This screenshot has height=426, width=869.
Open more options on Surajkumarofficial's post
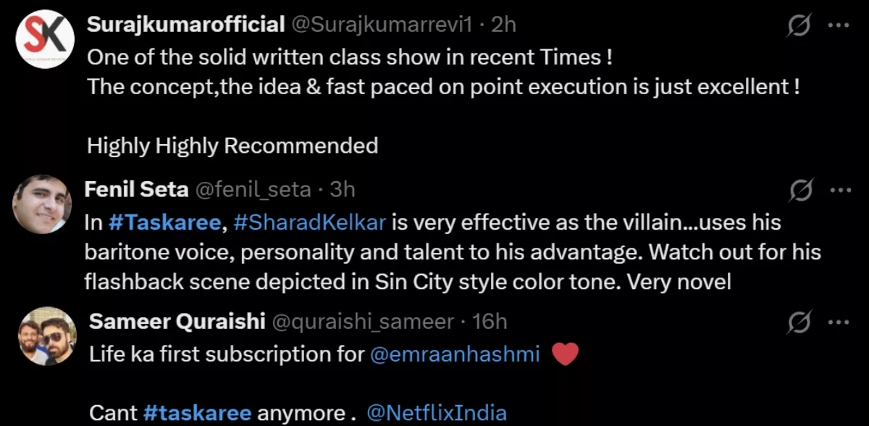(838, 25)
